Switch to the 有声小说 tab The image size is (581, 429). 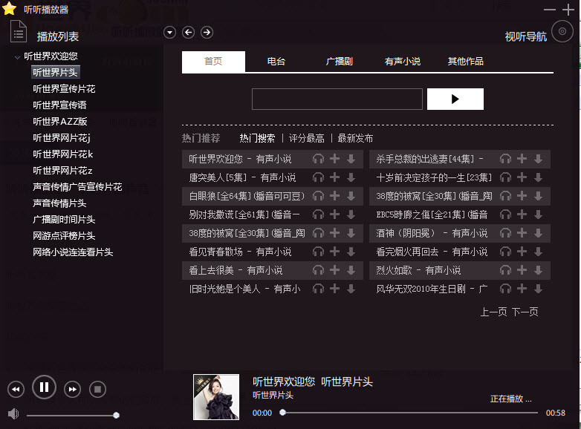[x=403, y=62]
